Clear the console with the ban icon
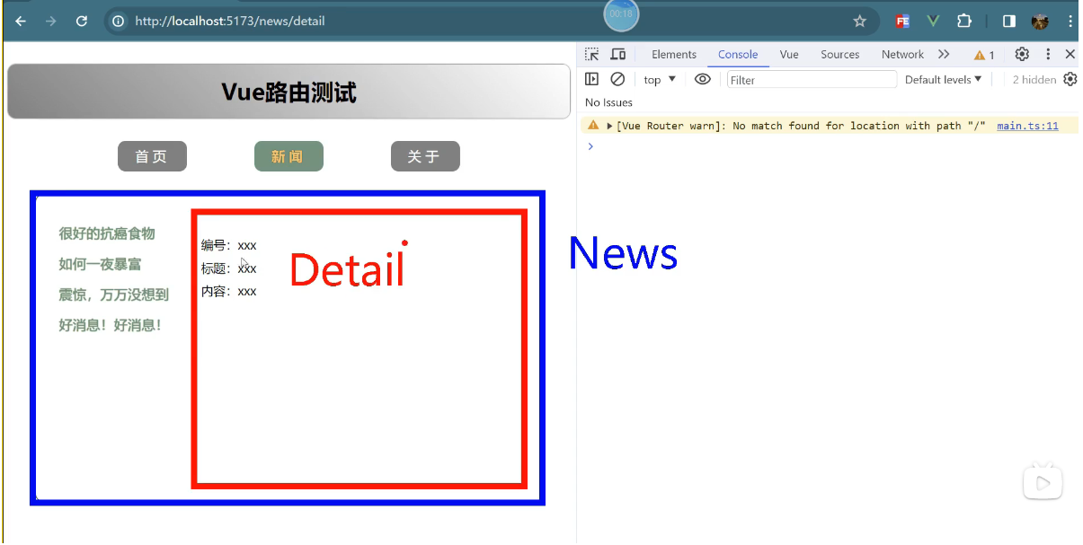The width and height of the screenshot is (1083, 545). tap(617, 79)
